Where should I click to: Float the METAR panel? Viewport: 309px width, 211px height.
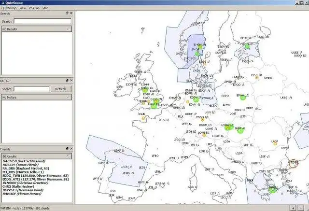point(67,81)
